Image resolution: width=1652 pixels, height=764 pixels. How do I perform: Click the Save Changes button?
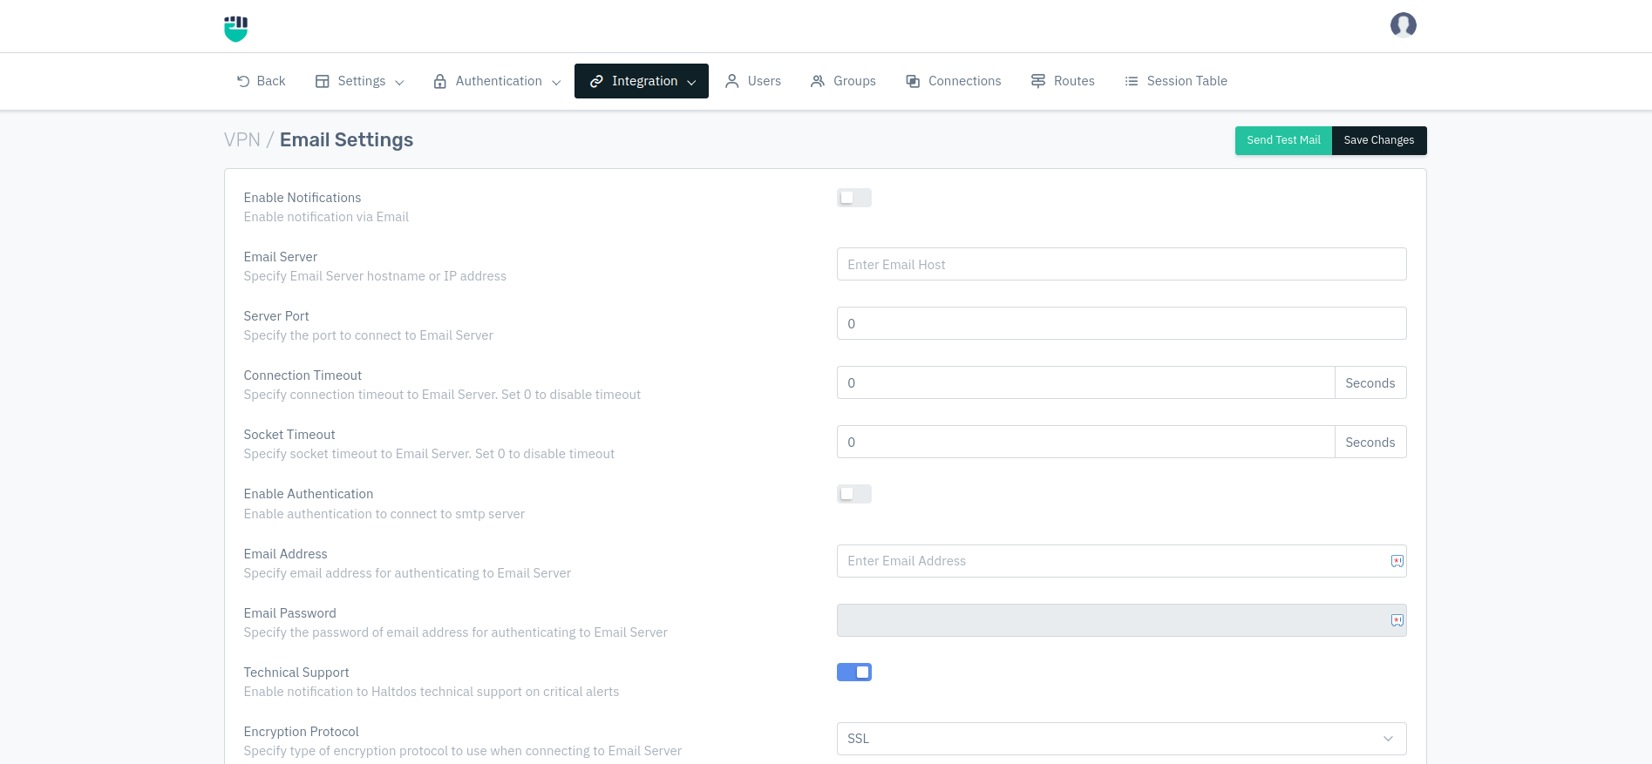click(x=1379, y=140)
